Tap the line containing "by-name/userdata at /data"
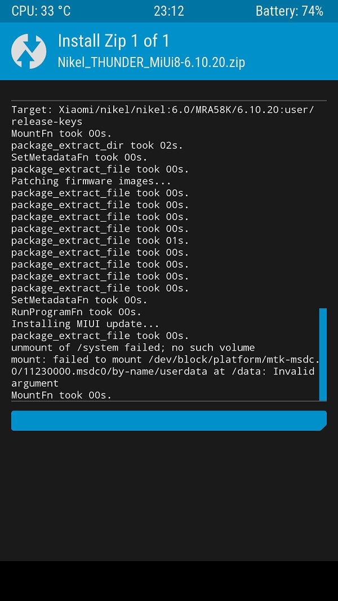The image size is (338, 601). tap(162, 371)
